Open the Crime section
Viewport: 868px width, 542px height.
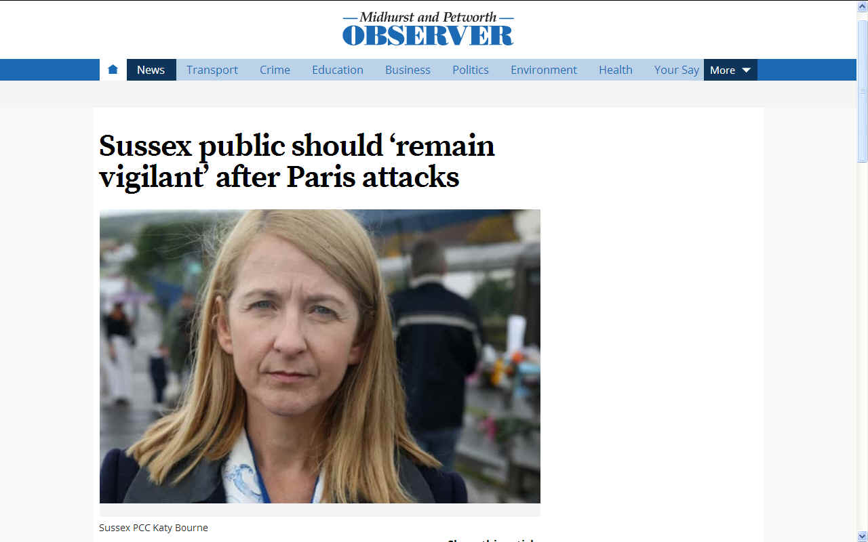point(275,70)
